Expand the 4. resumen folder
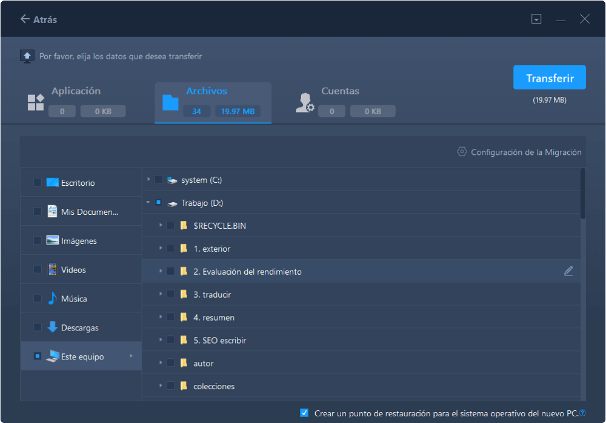Screen dimensions: 606x423 pyautogui.click(x=161, y=317)
